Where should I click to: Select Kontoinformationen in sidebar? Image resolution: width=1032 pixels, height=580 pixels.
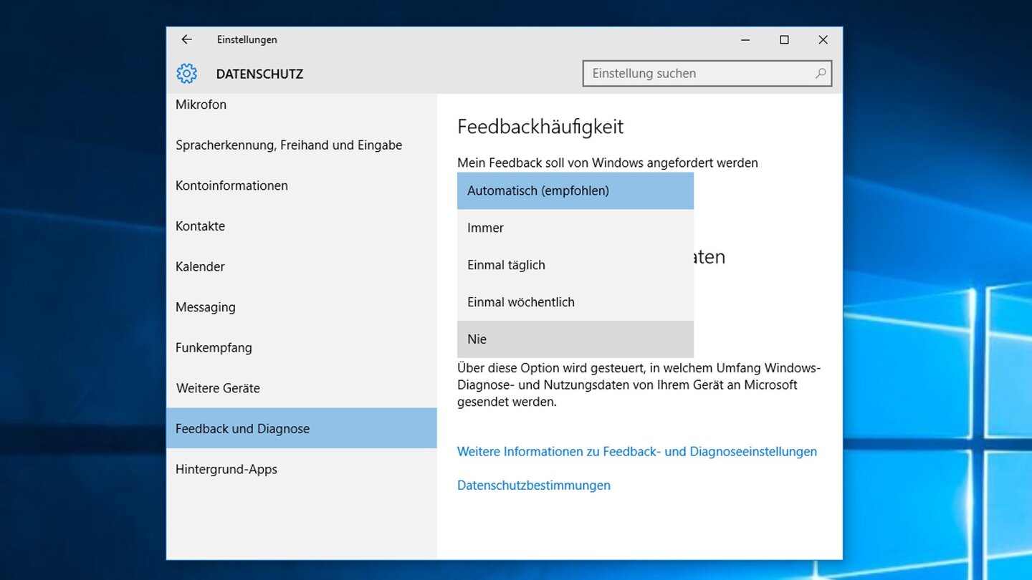302,185
